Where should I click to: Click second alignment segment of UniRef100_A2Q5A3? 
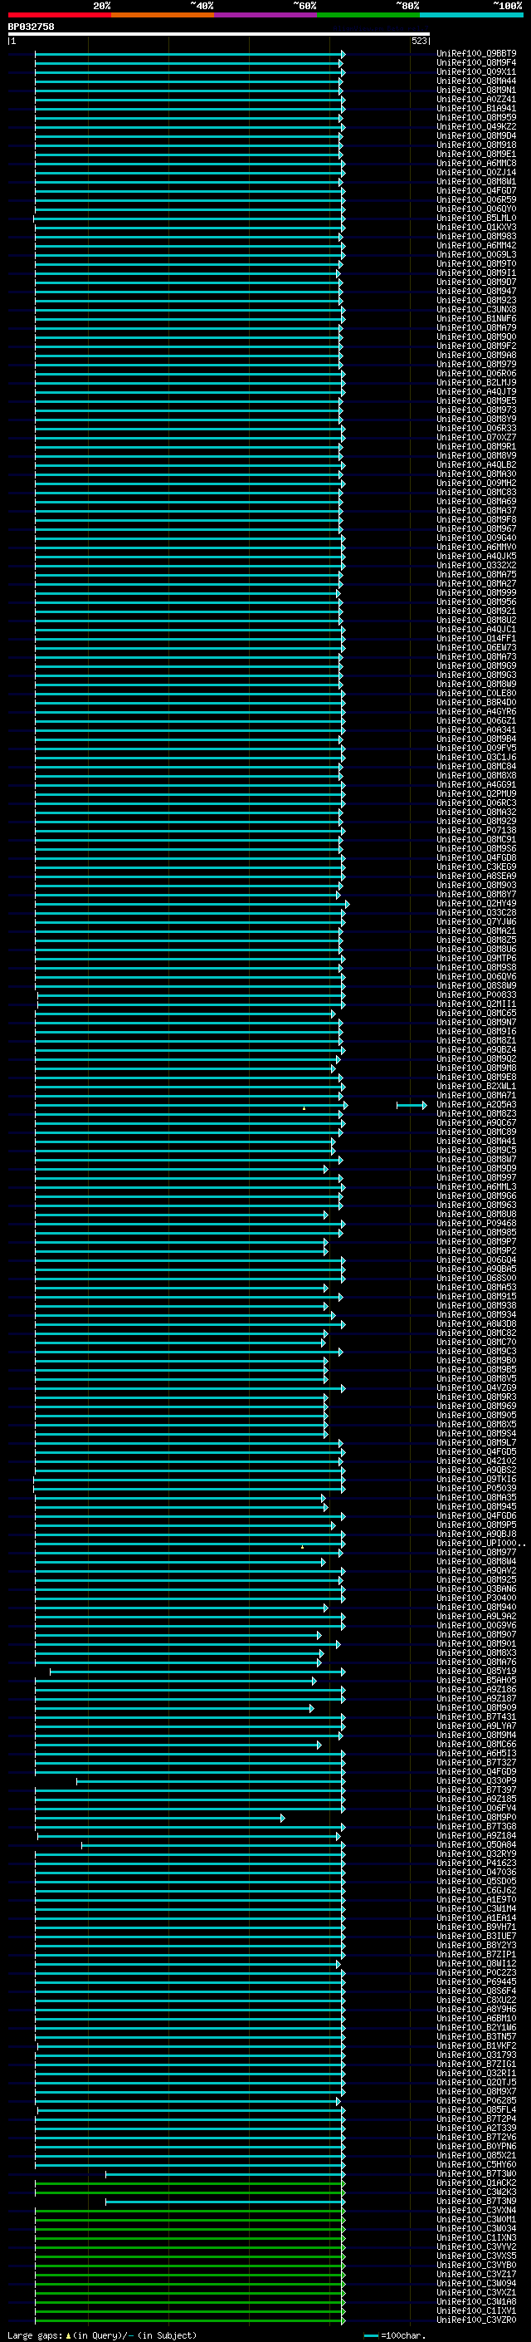(x=412, y=1106)
